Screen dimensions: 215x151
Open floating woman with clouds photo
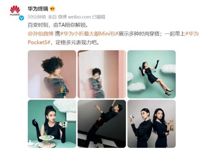click(152, 74)
